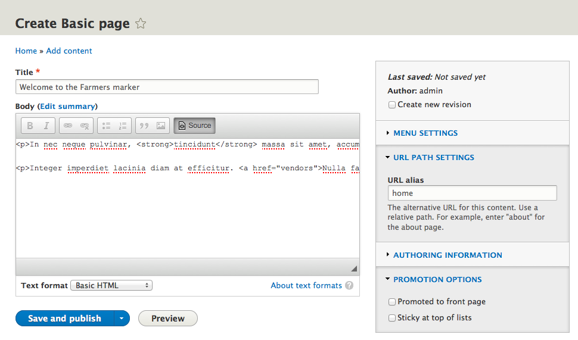Apply block quote formatting
Image resolution: width=578 pixels, height=340 pixels.
tap(144, 126)
